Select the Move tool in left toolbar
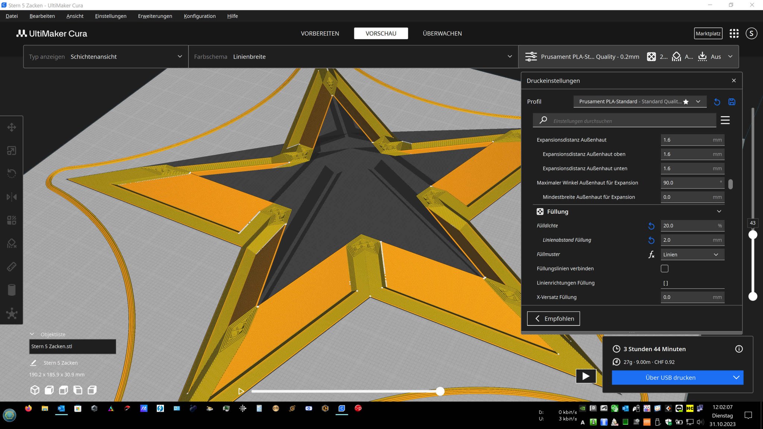The width and height of the screenshot is (763, 429). point(12,127)
